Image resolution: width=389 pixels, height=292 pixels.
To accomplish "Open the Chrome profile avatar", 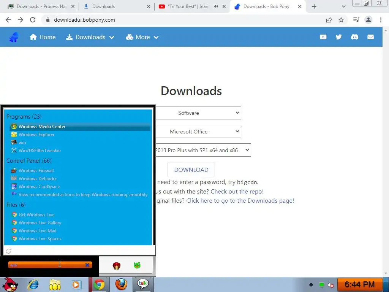I will [x=368, y=20].
